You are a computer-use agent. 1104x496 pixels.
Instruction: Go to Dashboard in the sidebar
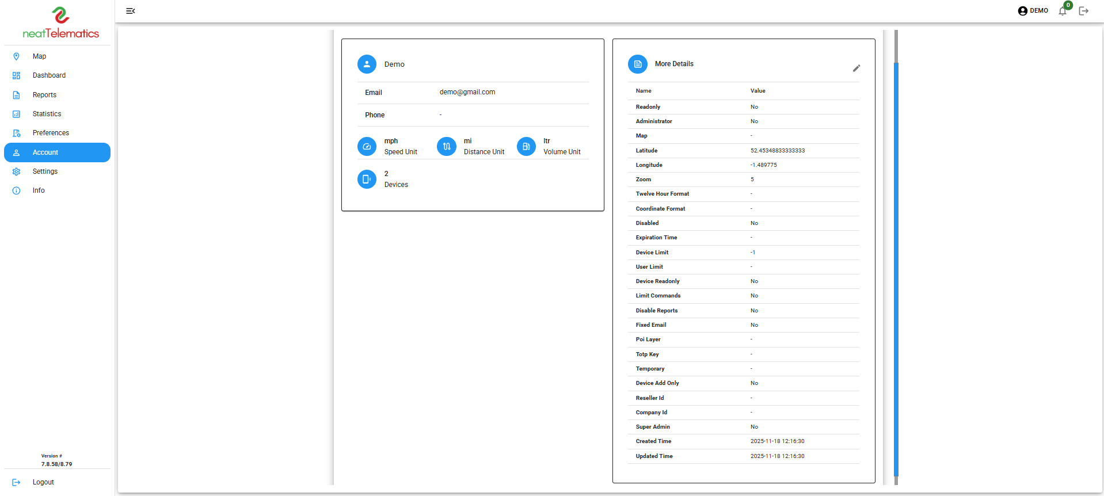(49, 75)
